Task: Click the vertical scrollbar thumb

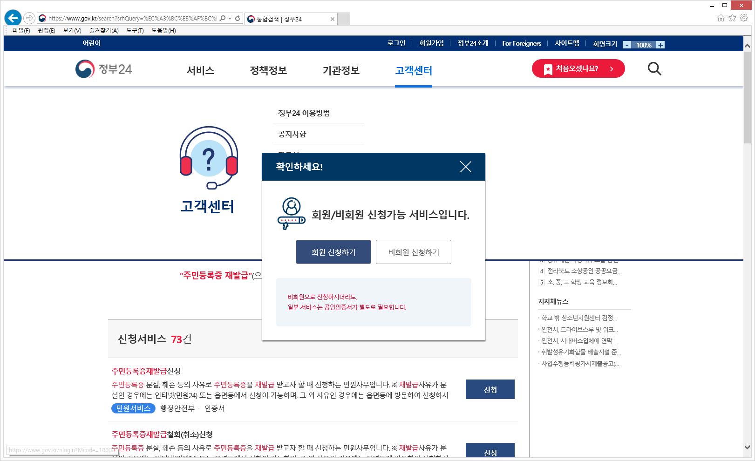Action: tap(747, 97)
